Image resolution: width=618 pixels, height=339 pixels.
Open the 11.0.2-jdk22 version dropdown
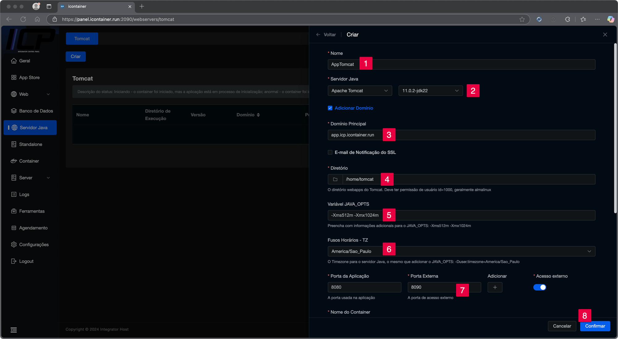coord(430,91)
